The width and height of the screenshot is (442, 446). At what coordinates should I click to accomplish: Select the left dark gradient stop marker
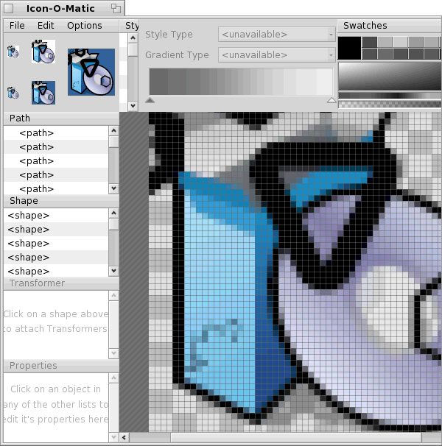(x=150, y=100)
